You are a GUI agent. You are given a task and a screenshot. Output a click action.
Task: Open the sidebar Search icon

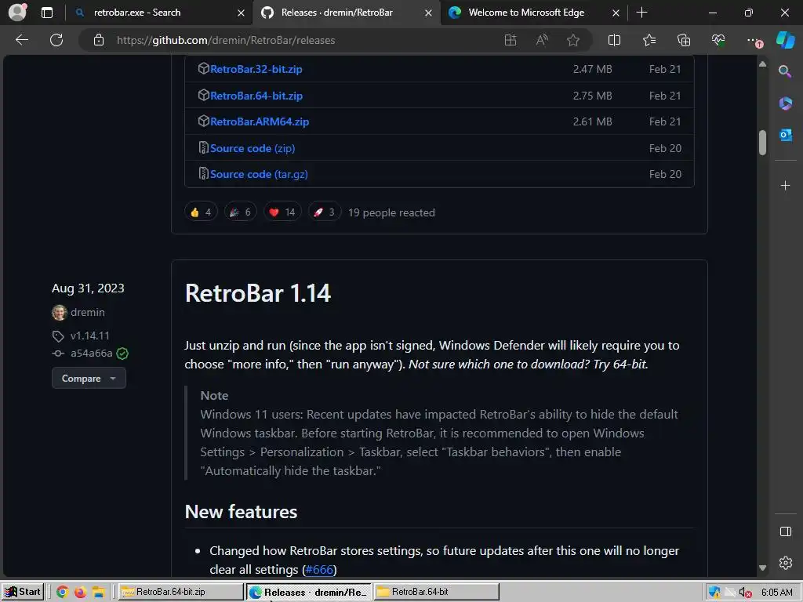coord(785,71)
